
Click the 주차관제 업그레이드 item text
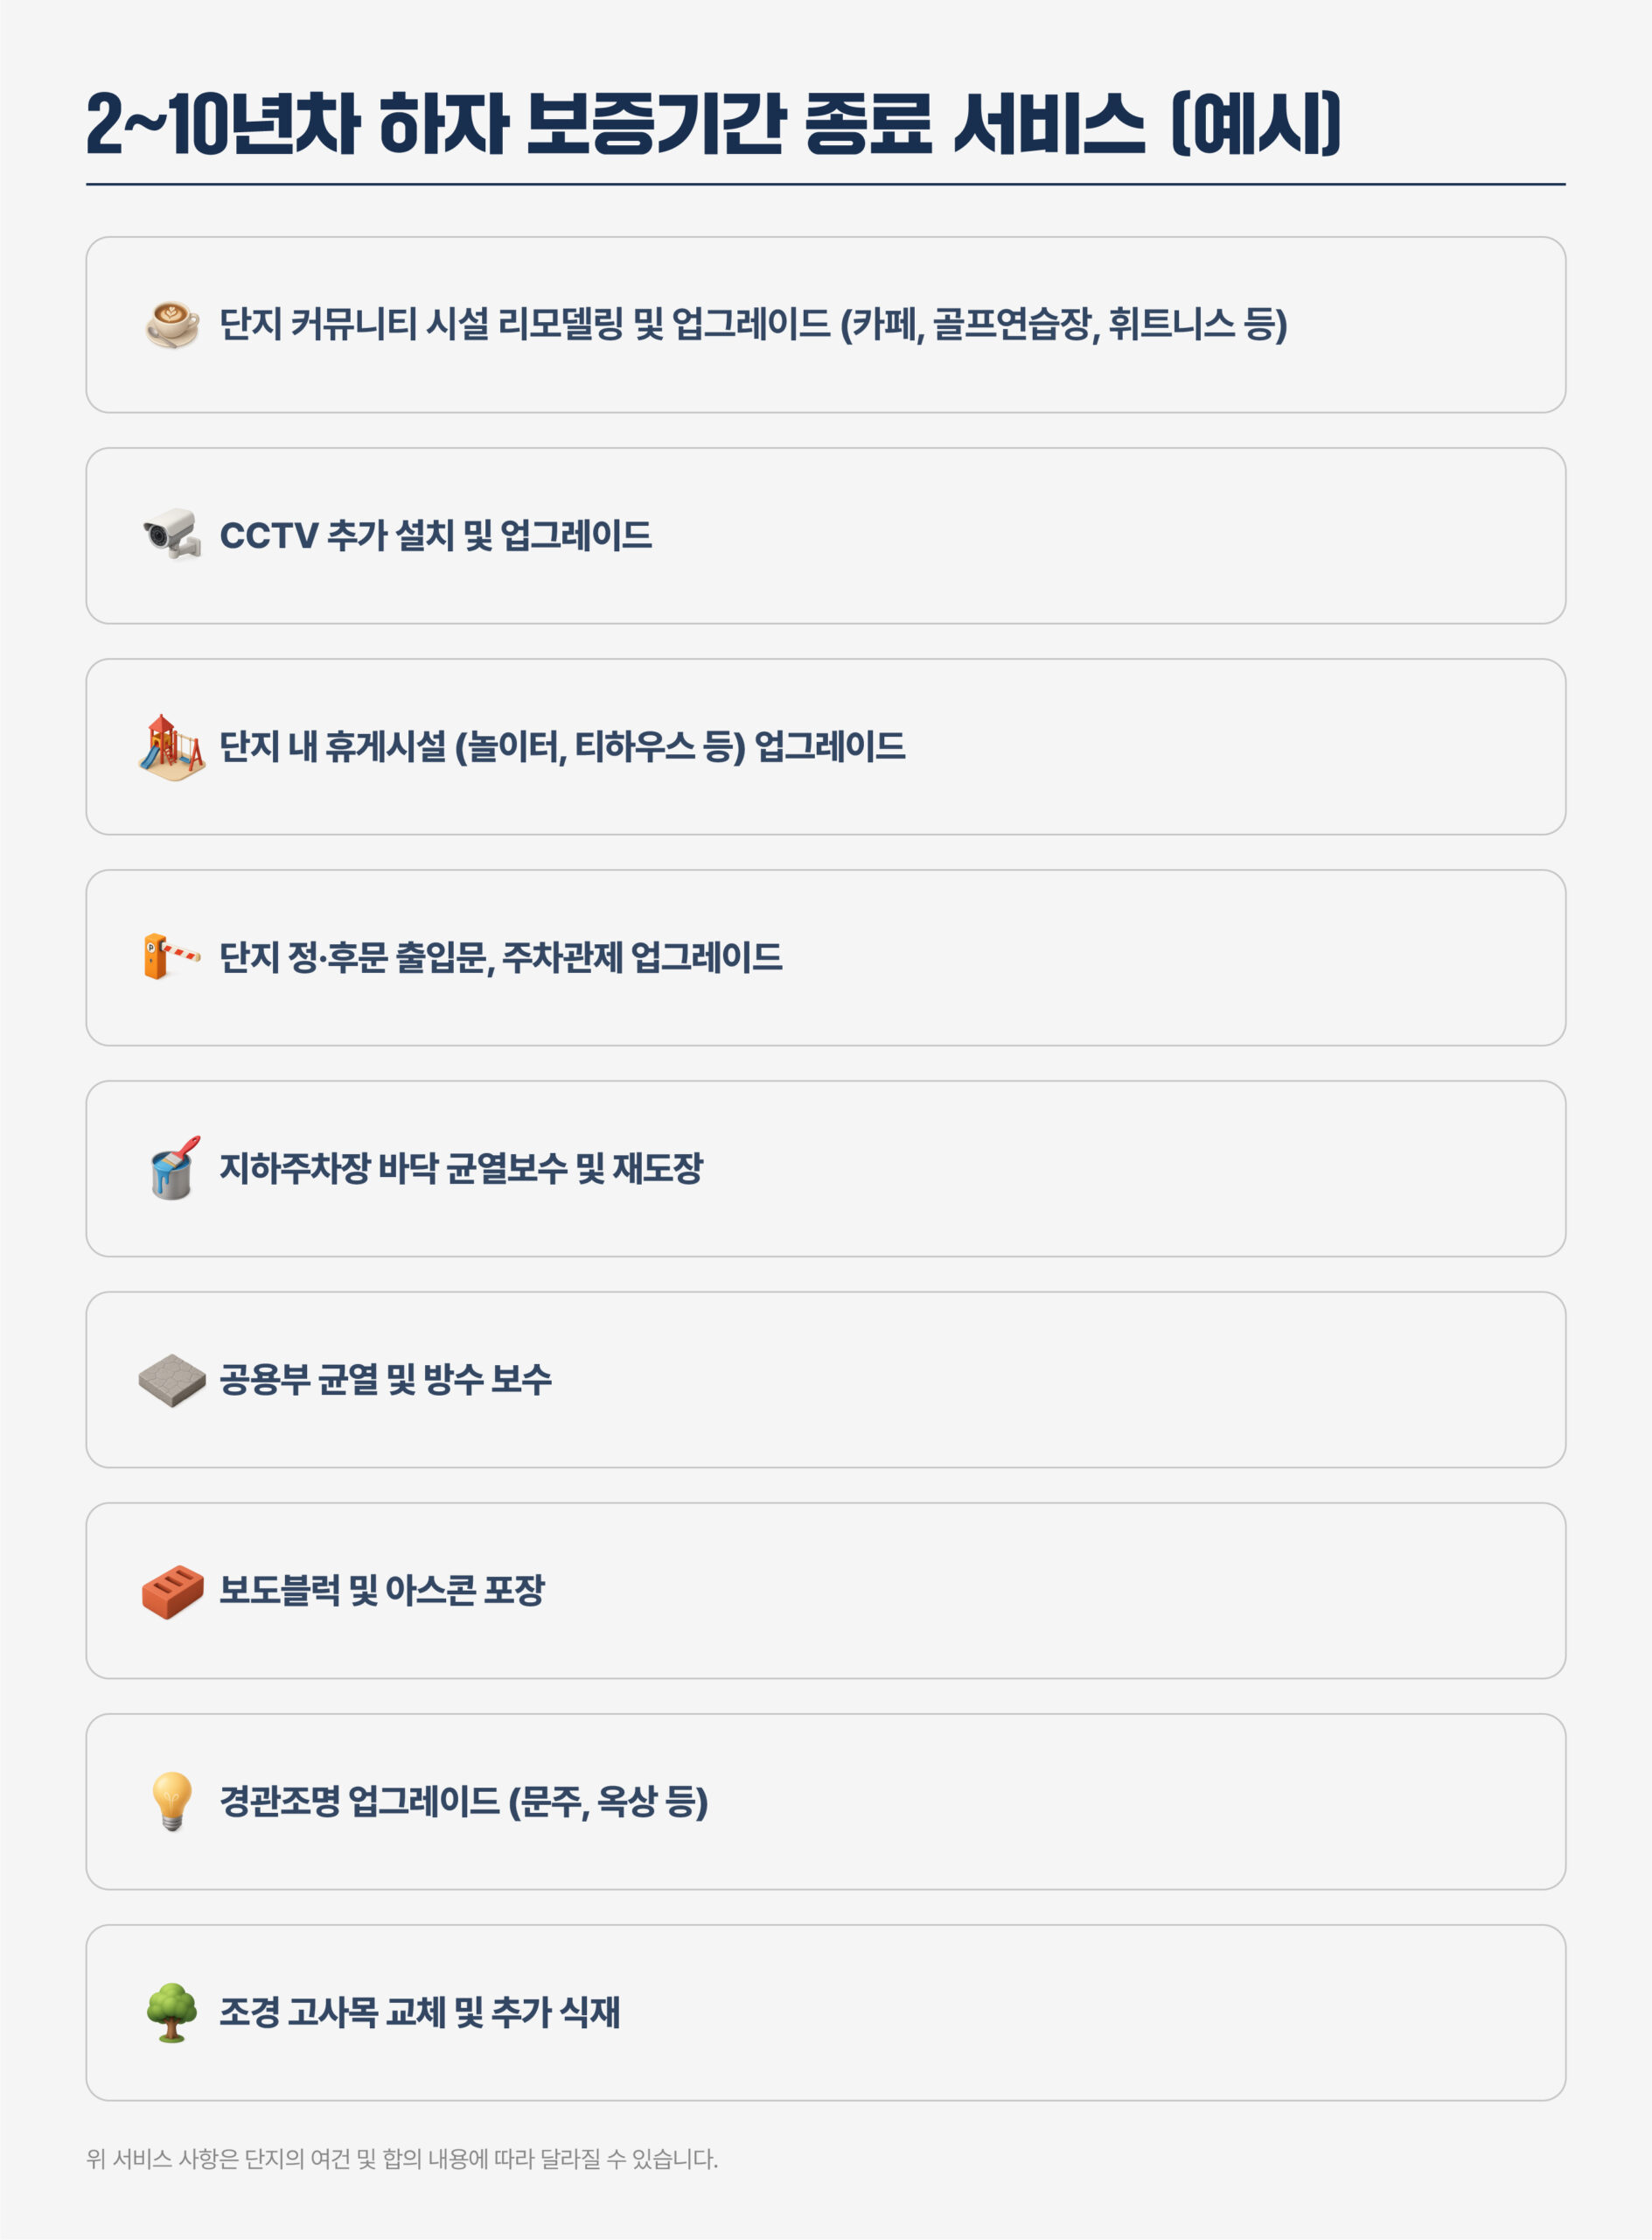click(x=500, y=957)
